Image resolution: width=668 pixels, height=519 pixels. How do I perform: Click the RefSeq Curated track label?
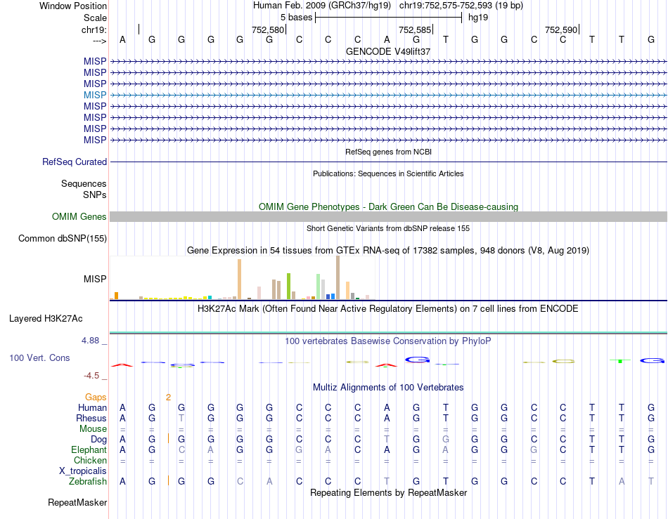pyautogui.click(x=75, y=162)
